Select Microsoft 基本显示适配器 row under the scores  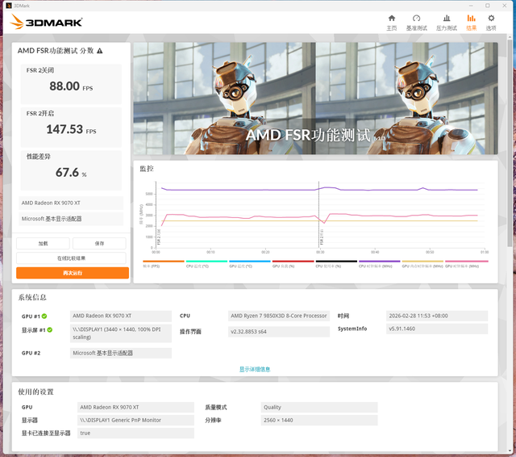click(x=71, y=219)
